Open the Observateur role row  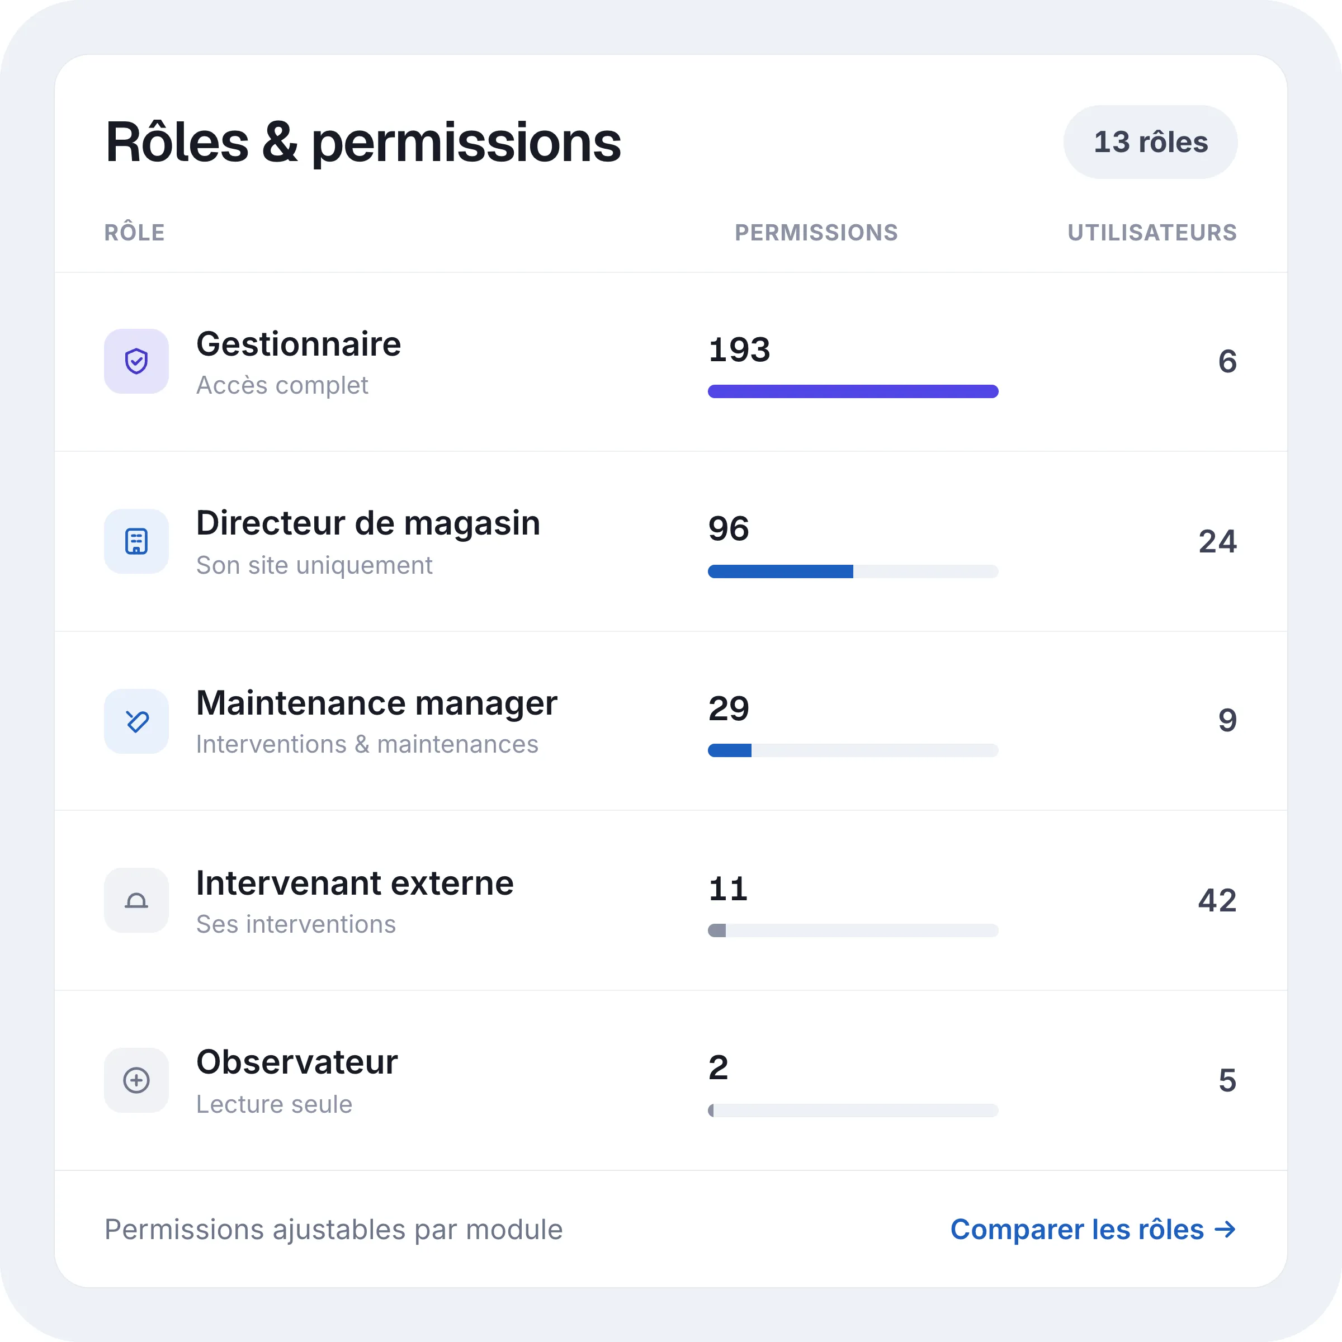(x=671, y=1080)
